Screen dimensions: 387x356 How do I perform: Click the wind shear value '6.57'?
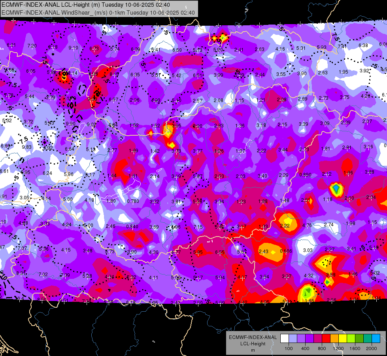(113, 100)
